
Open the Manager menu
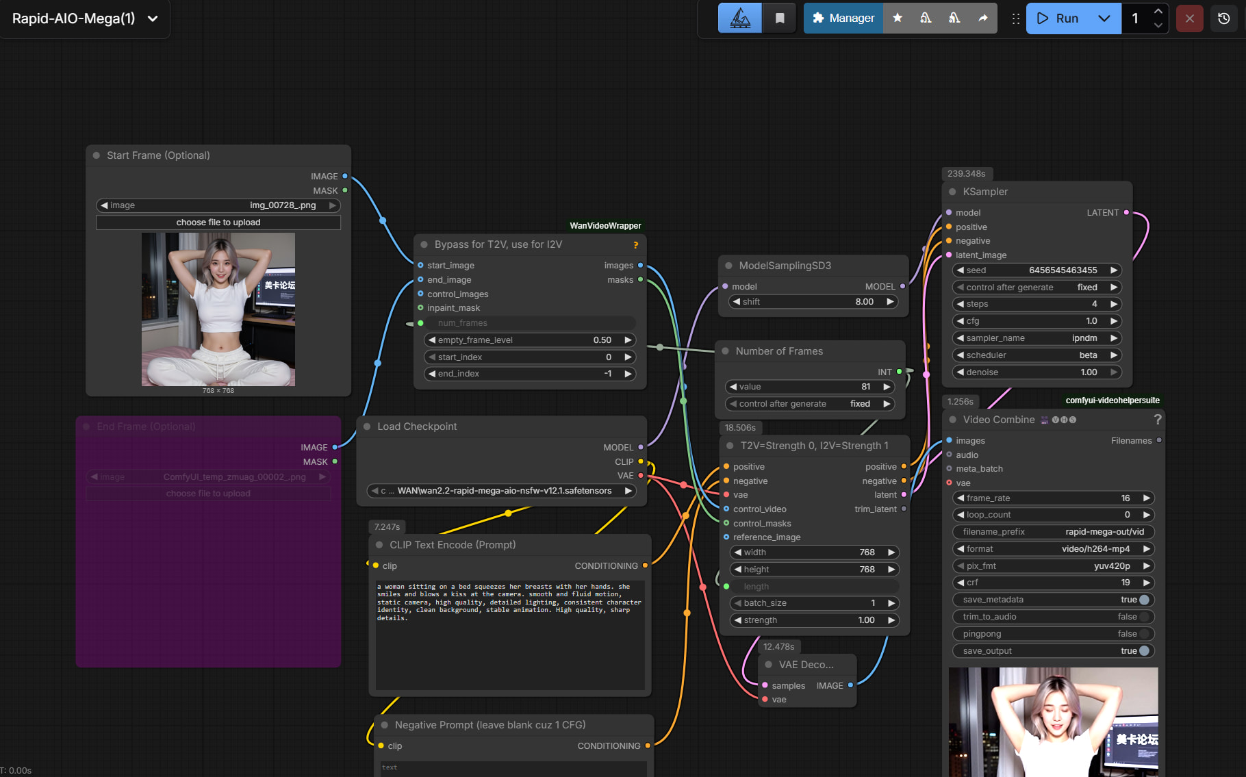(x=843, y=18)
